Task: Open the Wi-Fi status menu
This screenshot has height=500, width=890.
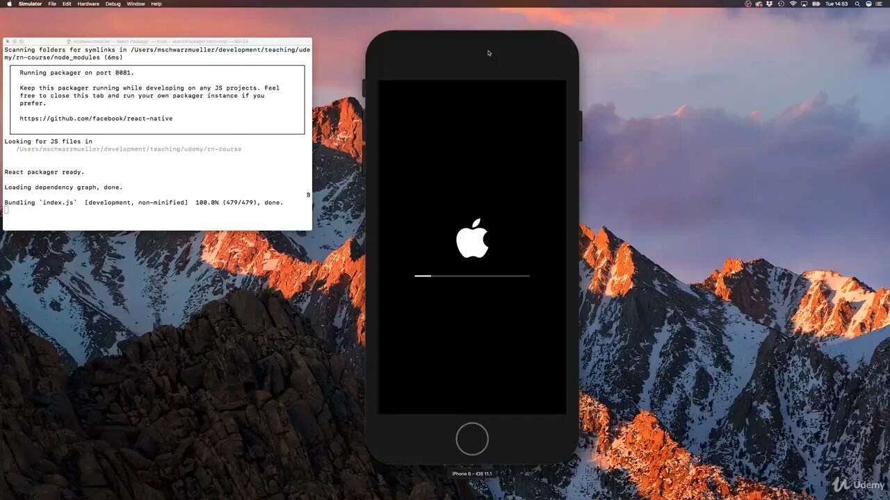Action: pyautogui.click(x=793, y=3)
